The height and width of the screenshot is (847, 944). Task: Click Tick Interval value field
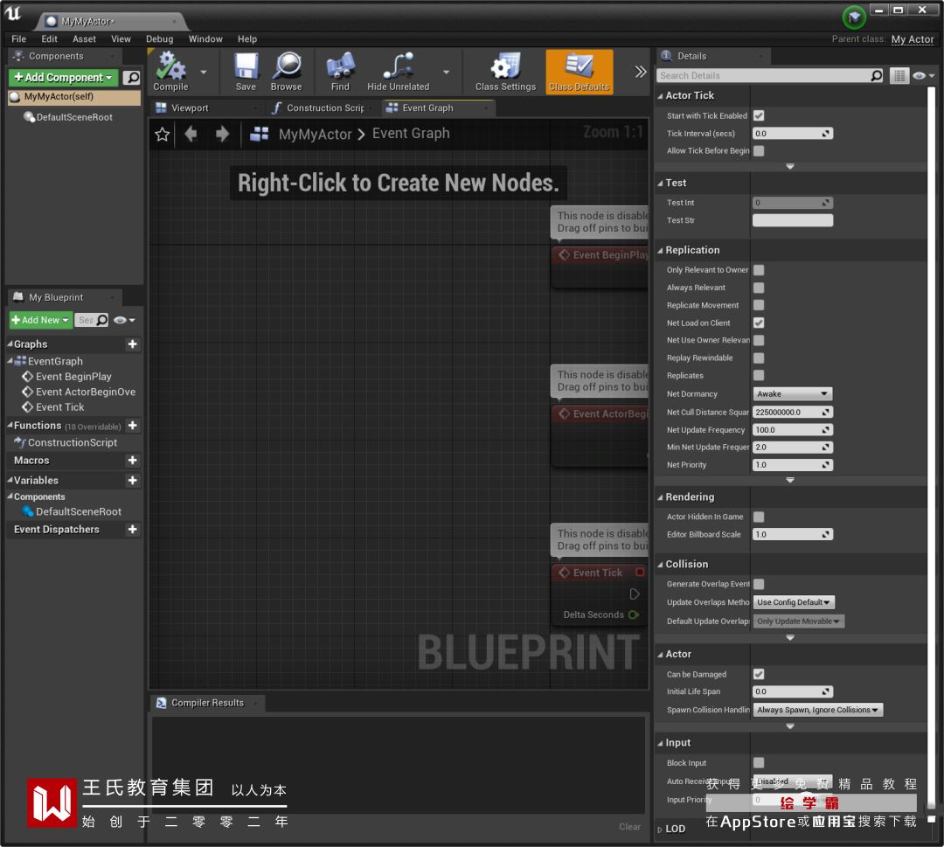tap(792, 134)
